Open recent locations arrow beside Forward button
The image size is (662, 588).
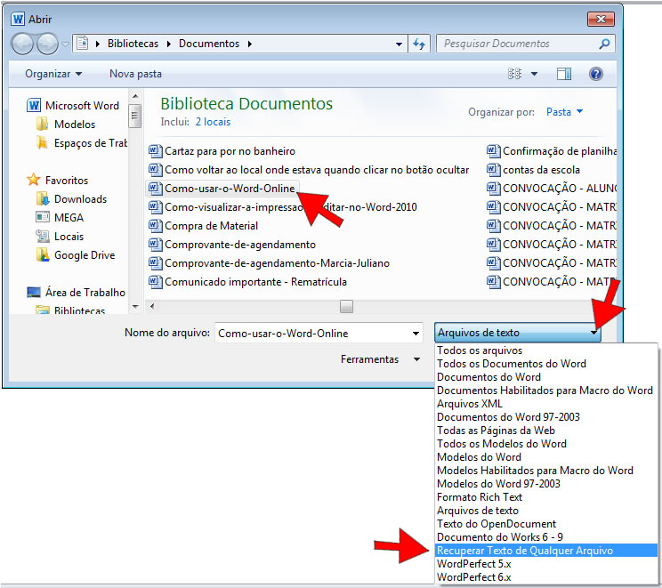pos(65,44)
